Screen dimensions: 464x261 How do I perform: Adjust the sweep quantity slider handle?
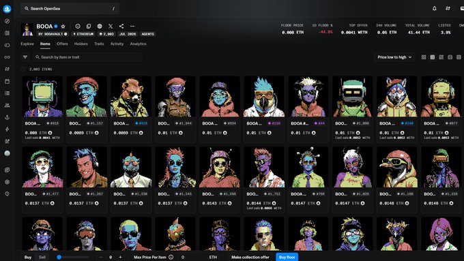point(59,257)
